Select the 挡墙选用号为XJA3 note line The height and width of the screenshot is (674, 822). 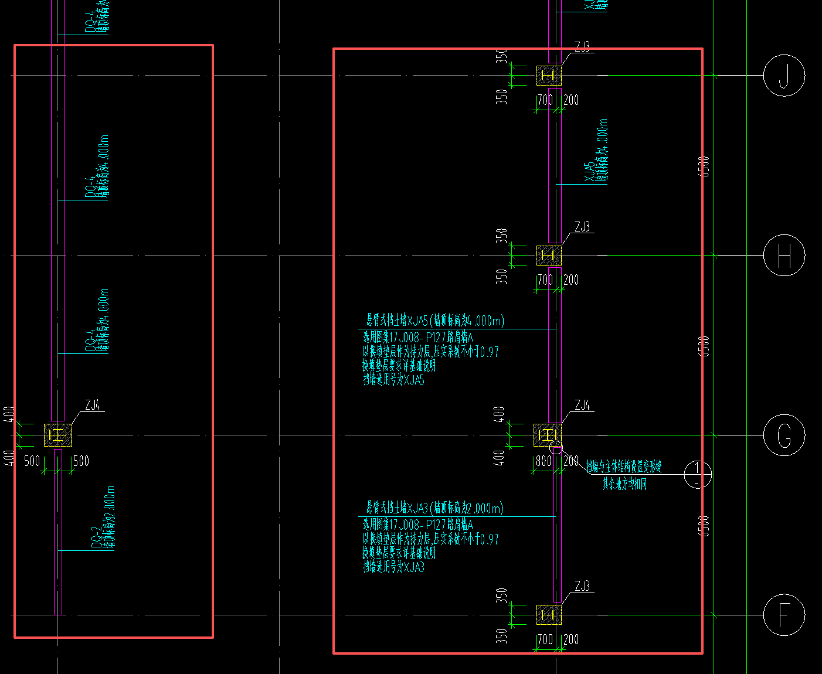[x=393, y=567]
